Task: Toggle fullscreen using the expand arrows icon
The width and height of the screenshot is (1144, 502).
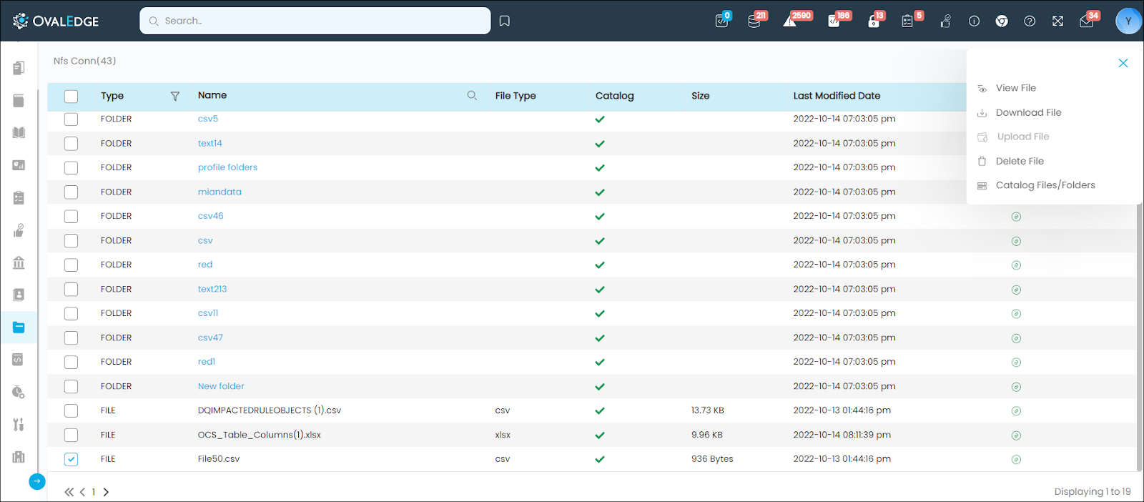Action: tap(1057, 21)
